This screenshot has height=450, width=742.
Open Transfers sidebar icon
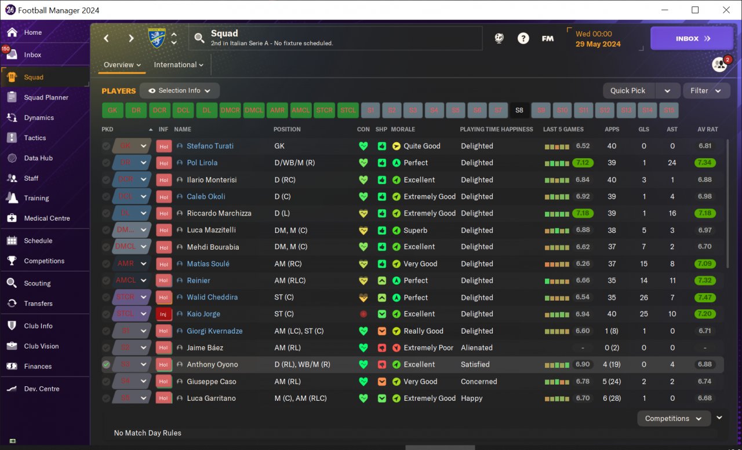[12, 303]
